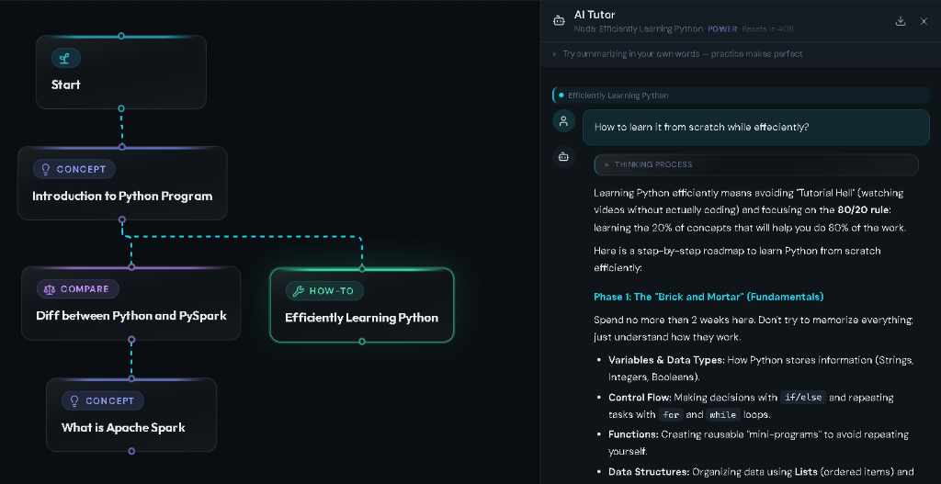Click the sprout icon on the Start node

pos(65,58)
